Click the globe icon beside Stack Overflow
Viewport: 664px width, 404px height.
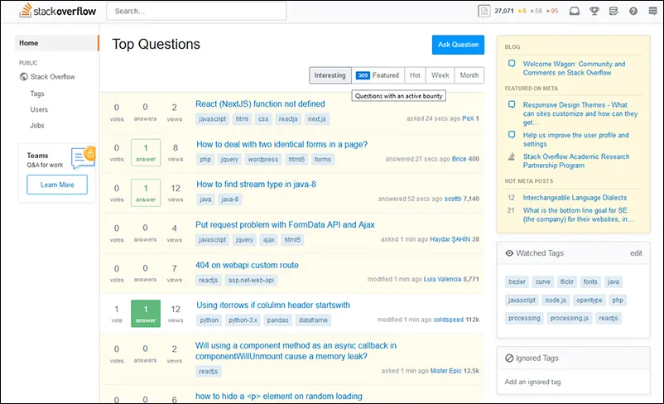pyautogui.click(x=24, y=77)
